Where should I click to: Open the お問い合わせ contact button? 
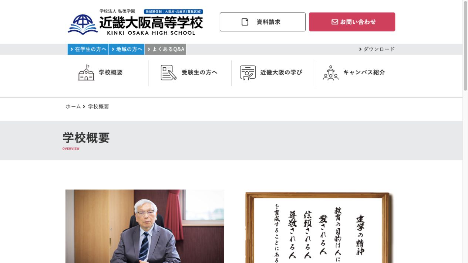click(352, 22)
